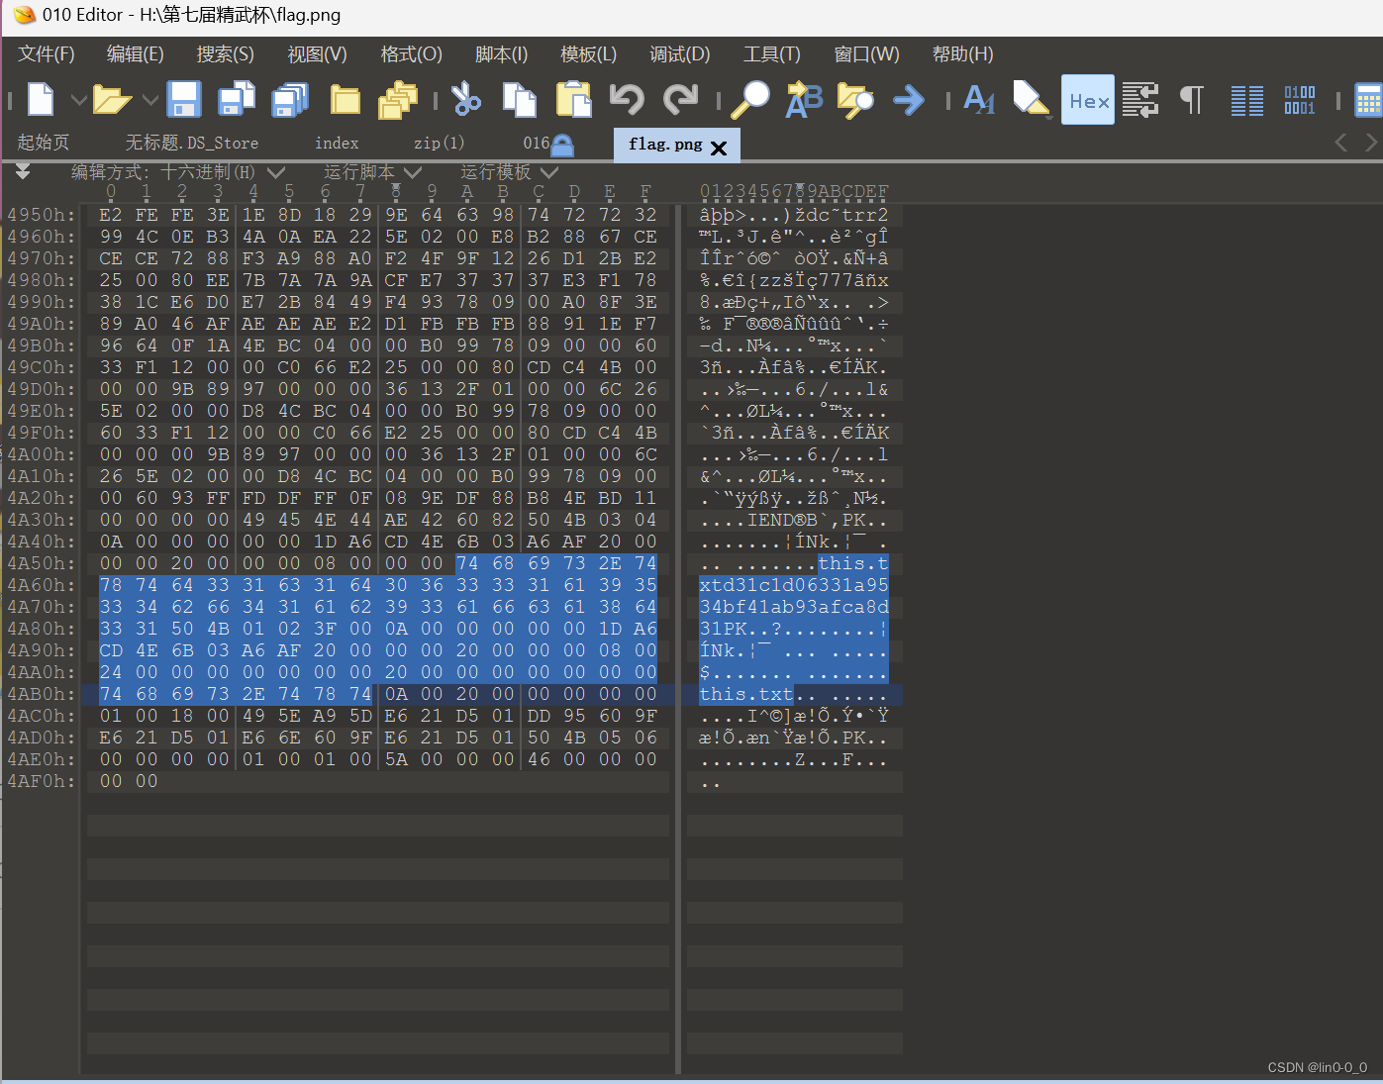The width and height of the screenshot is (1383, 1084).
Task: Click the Close All files icon
Action: click(398, 100)
